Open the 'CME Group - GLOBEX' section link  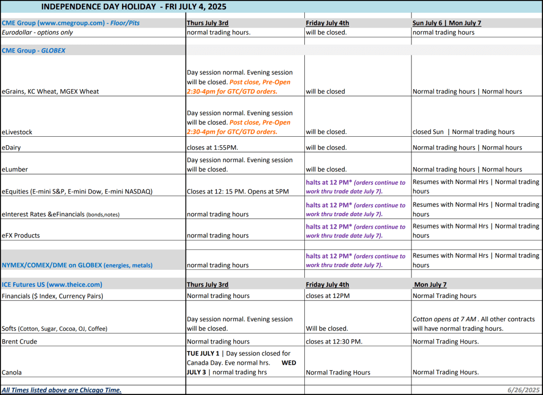click(33, 50)
